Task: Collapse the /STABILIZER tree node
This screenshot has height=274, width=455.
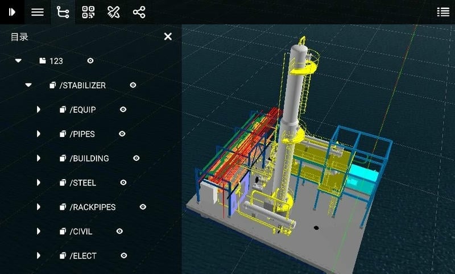Action: 28,85
